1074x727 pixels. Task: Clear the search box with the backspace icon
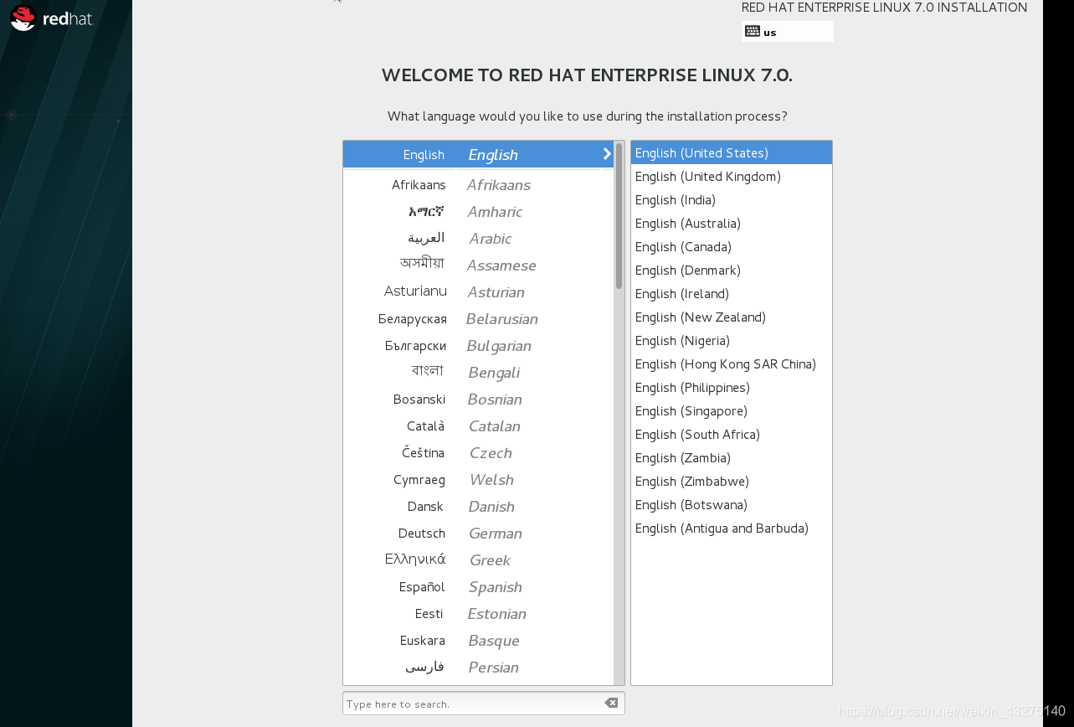[611, 704]
